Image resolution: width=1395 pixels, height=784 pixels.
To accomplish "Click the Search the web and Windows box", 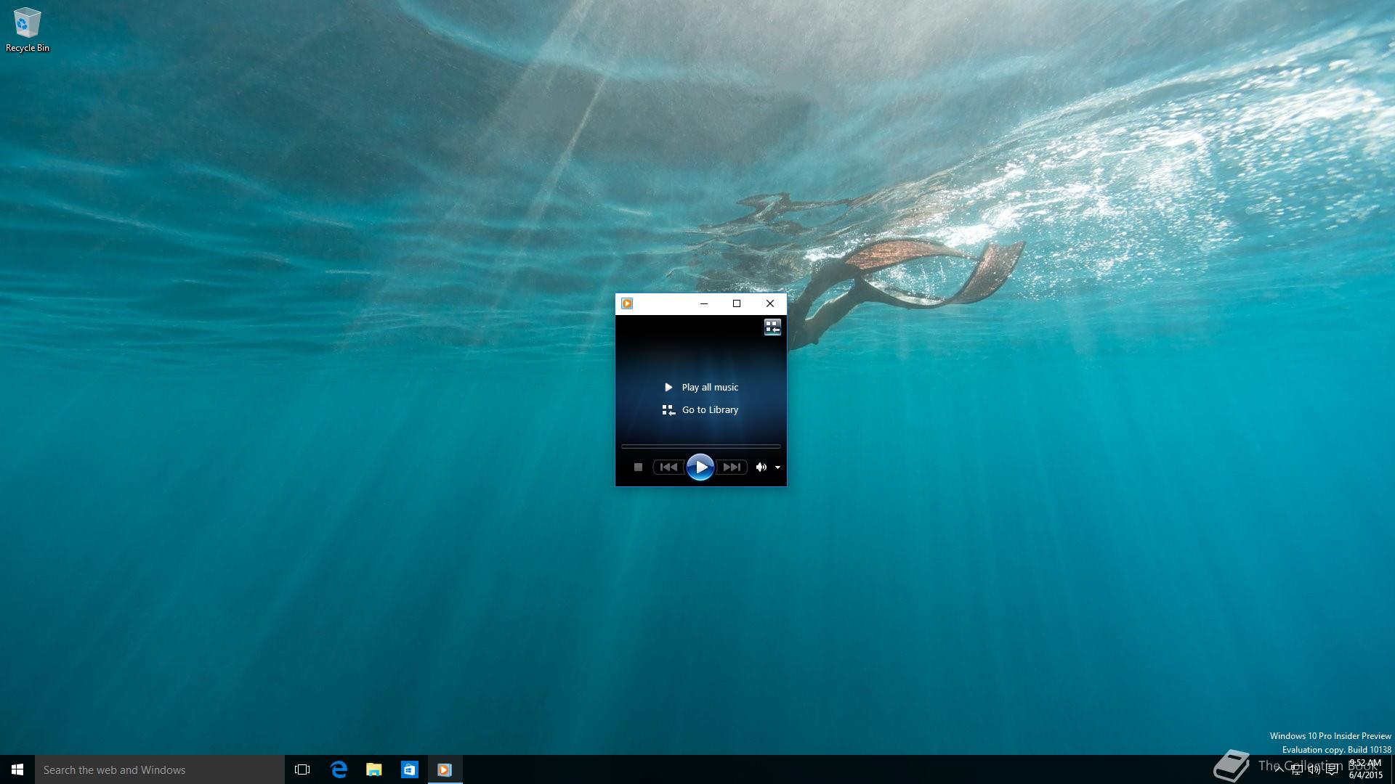I will point(160,769).
